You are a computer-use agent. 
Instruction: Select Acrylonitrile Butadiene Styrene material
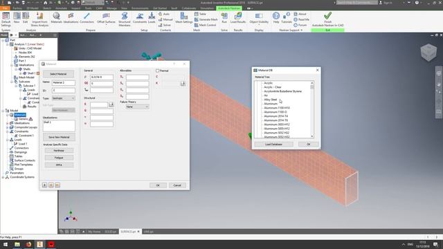(283, 91)
